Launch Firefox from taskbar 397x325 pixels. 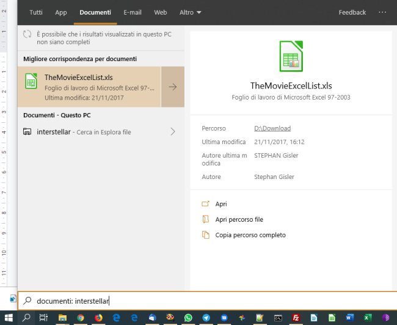98,318
